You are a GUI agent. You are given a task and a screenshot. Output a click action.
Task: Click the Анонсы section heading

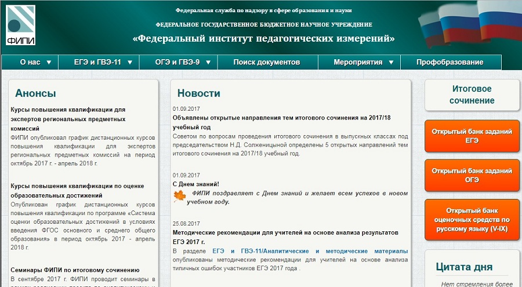click(35, 93)
